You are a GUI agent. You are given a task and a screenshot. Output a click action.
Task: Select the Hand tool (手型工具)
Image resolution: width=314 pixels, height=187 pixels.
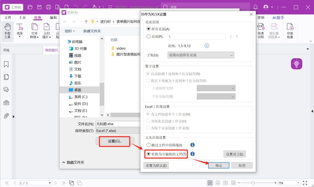(x=7, y=31)
